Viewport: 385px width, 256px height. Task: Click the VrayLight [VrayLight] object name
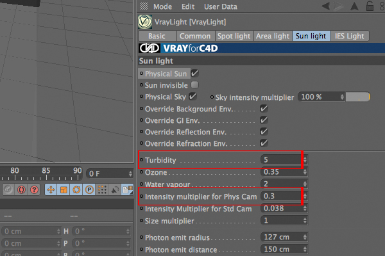(x=191, y=22)
